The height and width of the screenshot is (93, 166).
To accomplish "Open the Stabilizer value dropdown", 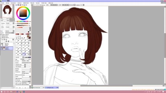I will pos(84,5).
